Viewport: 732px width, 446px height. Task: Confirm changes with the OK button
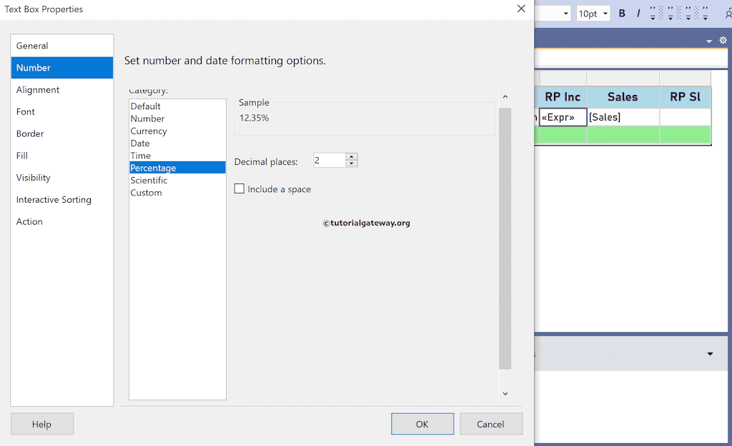coord(422,423)
